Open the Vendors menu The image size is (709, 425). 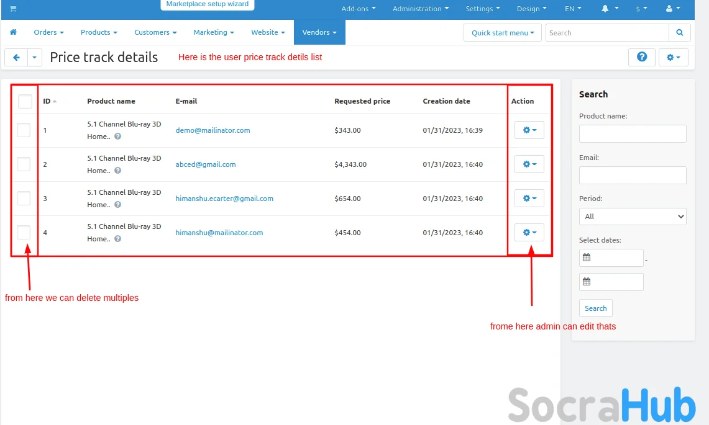[x=319, y=32]
